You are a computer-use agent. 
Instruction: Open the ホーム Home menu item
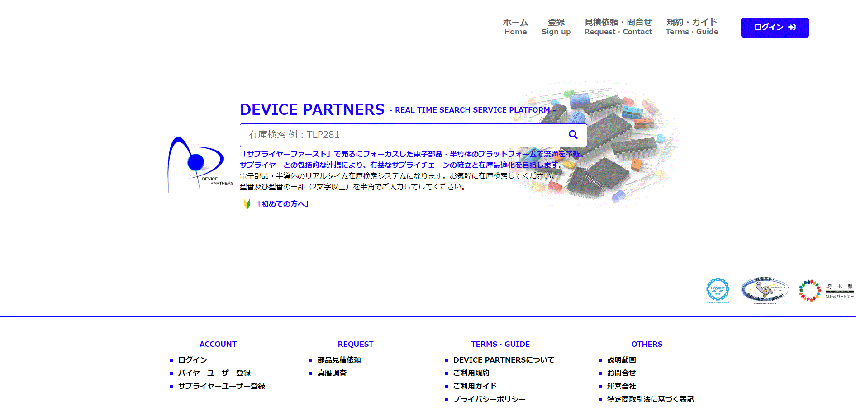[515, 27]
